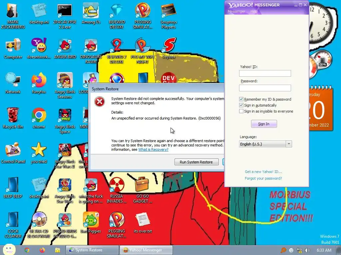Click Run System Restore button
341x255 pixels.
coord(196,162)
